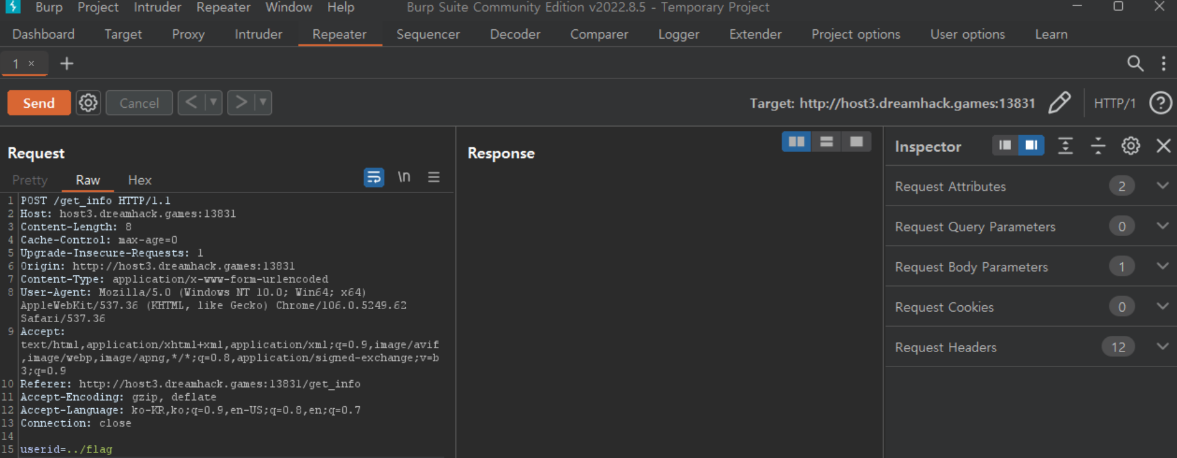1177x458 pixels.
Task: Open the Repeater send settings gear
Action: pos(88,103)
